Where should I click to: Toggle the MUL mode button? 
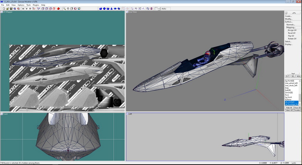click(299, 76)
